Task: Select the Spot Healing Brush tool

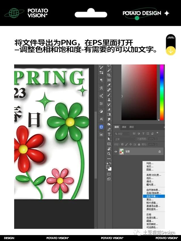Action: pos(109,90)
